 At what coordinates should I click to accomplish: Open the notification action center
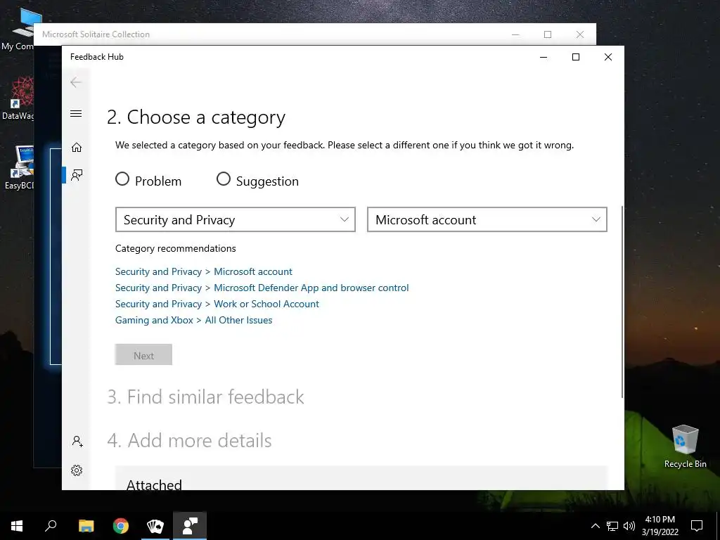tap(697, 526)
